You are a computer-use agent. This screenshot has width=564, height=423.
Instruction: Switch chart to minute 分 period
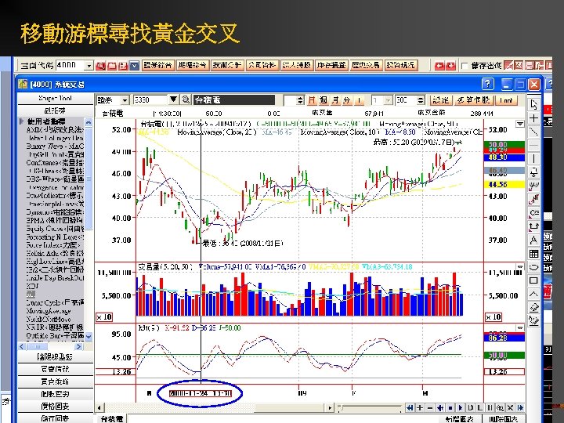point(347,99)
